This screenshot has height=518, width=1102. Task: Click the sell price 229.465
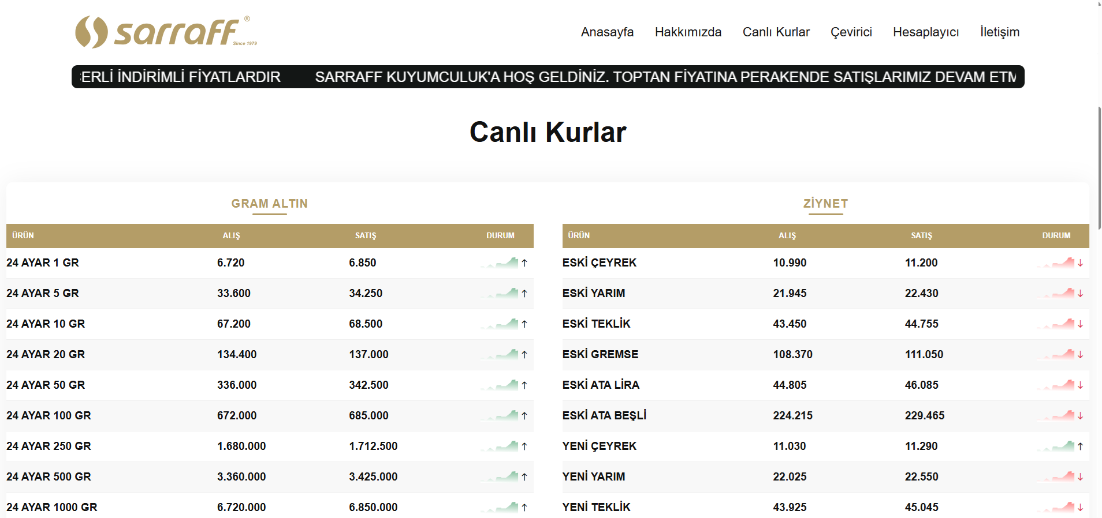(x=925, y=415)
